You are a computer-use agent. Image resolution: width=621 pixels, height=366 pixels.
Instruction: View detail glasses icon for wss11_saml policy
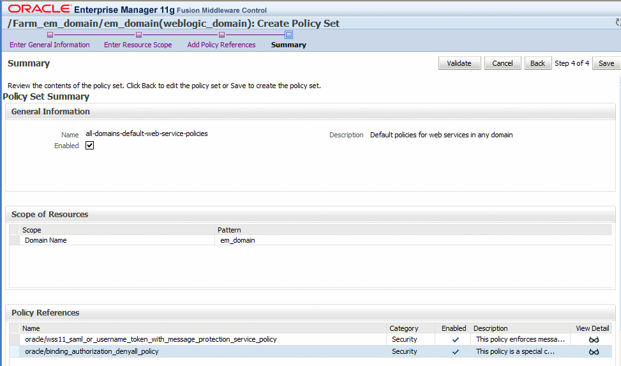(594, 339)
